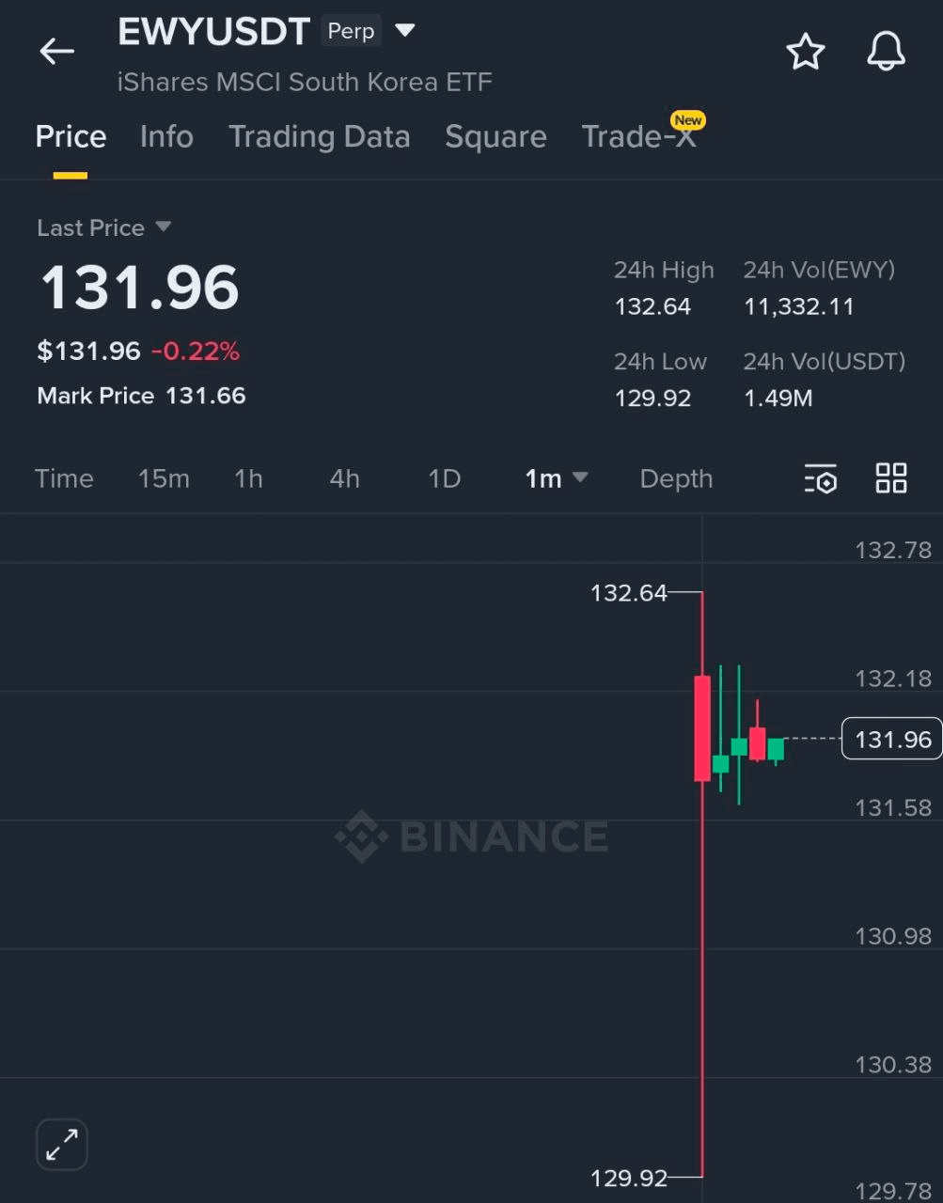Screen dimensions: 943x1203
Task: Go to the Square tab
Action: 495,137
